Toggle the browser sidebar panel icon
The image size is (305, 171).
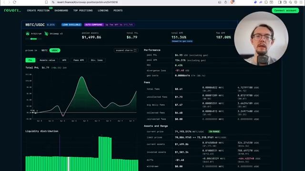[x=280, y=2]
